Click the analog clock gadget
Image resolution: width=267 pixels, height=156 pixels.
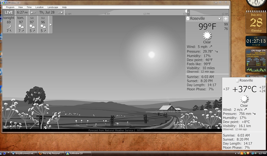click(x=256, y=3)
